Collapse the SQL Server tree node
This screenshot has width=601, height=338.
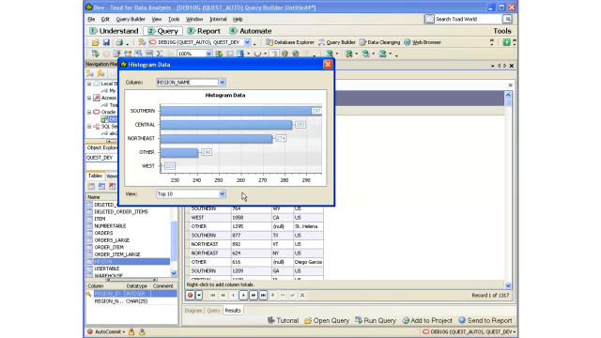coord(89,126)
